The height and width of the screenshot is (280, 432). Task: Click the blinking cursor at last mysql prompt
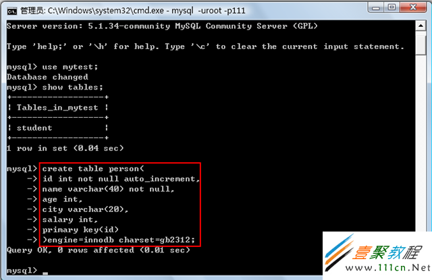(x=45, y=273)
